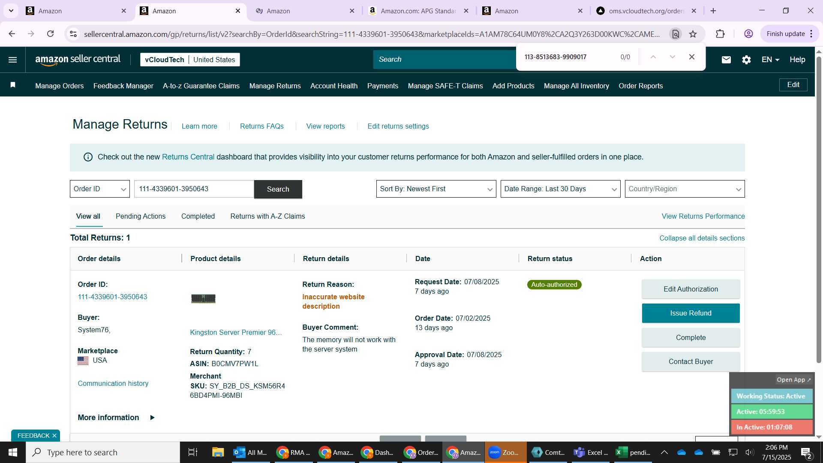Expand the More information section
The image size is (823, 463).
click(x=116, y=418)
